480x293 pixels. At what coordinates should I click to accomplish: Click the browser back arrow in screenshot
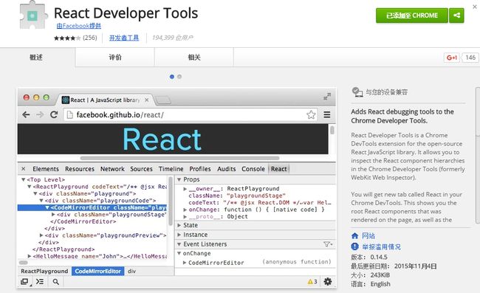click(26, 114)
